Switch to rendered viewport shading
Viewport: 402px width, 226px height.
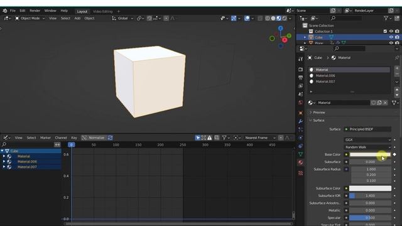pos(285,18)
